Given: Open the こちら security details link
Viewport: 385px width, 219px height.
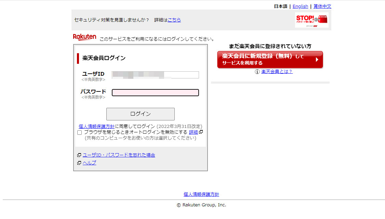Looking at the screenshot, I should [x=174, y=20].
